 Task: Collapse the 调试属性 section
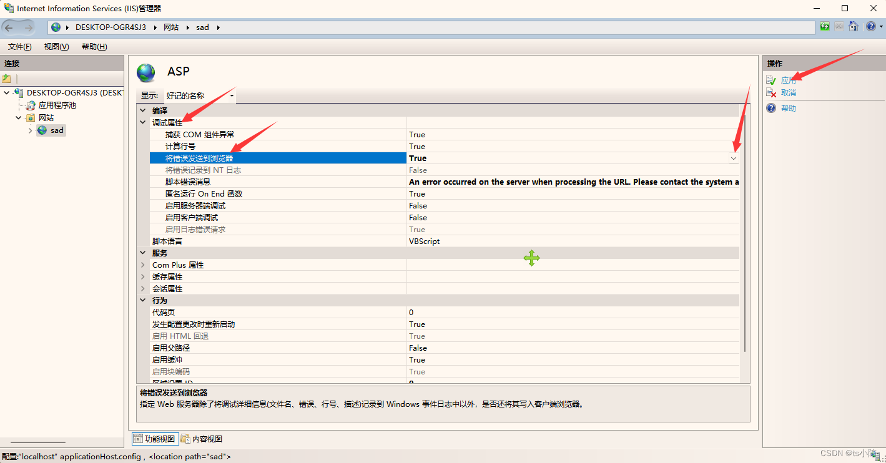142,122
